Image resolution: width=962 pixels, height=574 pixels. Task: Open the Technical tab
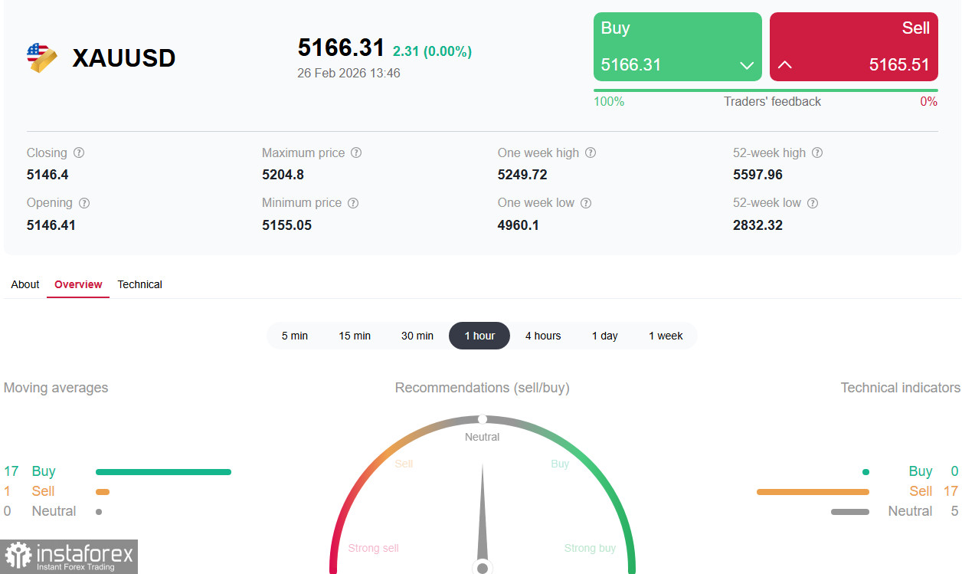pos(139,284)
